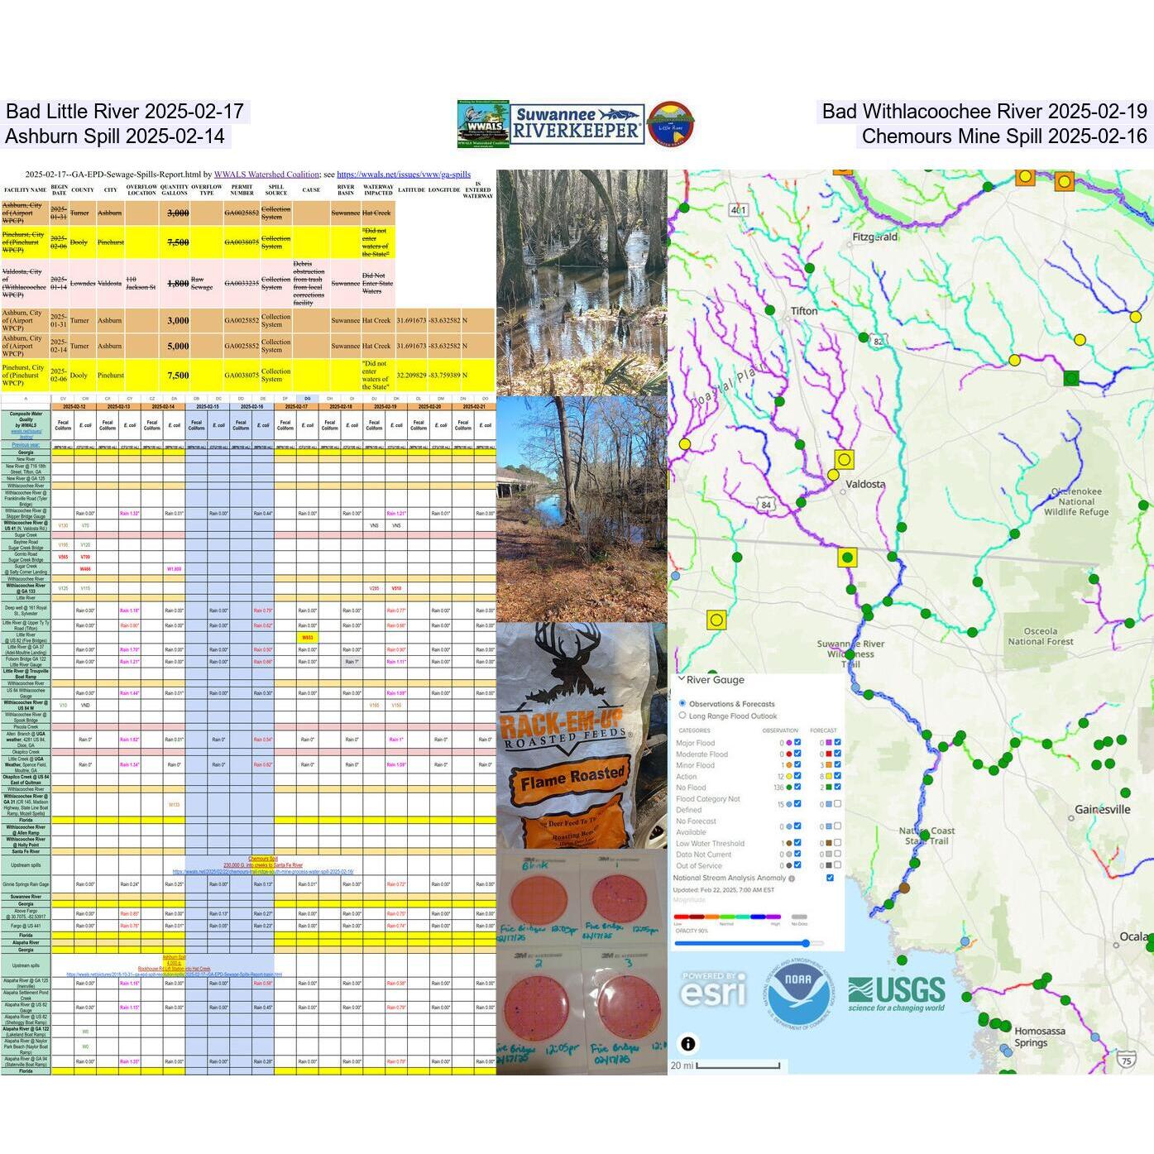
Task: Click the yellow square gauge marker above Valdosta
Action: point(844,459)
